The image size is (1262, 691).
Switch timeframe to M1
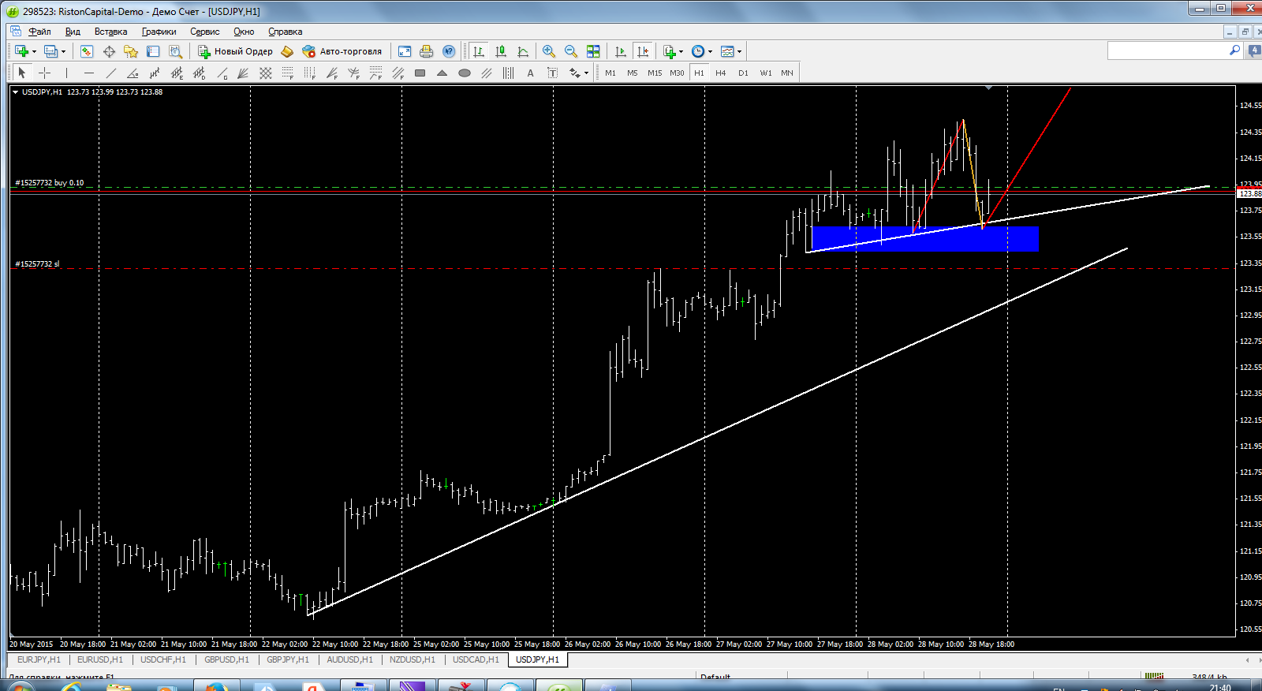(610, 73)
